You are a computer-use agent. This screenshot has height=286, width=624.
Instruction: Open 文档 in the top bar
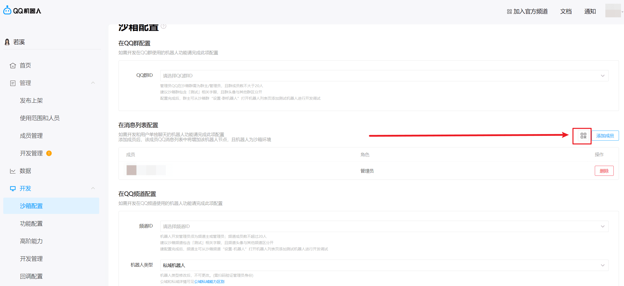point(566,12)
